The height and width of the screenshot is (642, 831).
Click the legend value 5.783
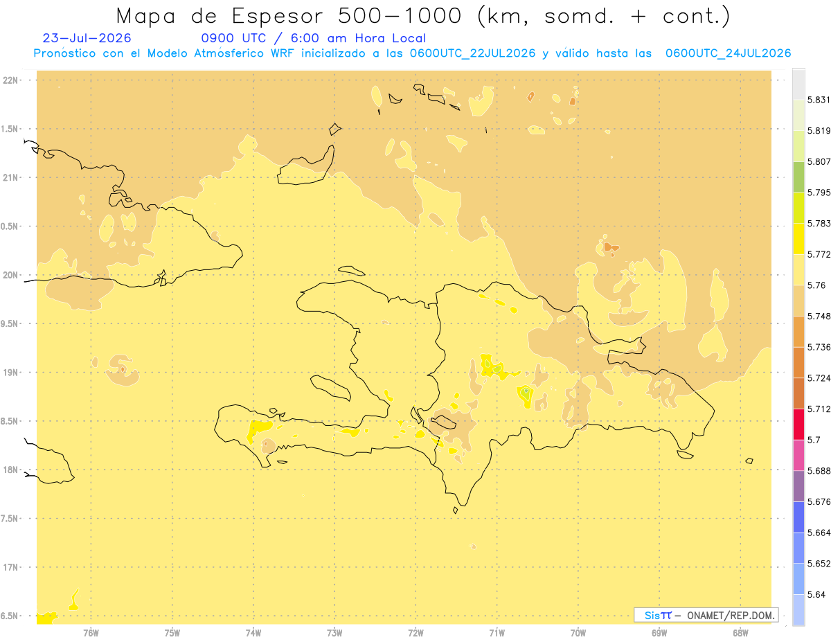[x=819, y=223]
